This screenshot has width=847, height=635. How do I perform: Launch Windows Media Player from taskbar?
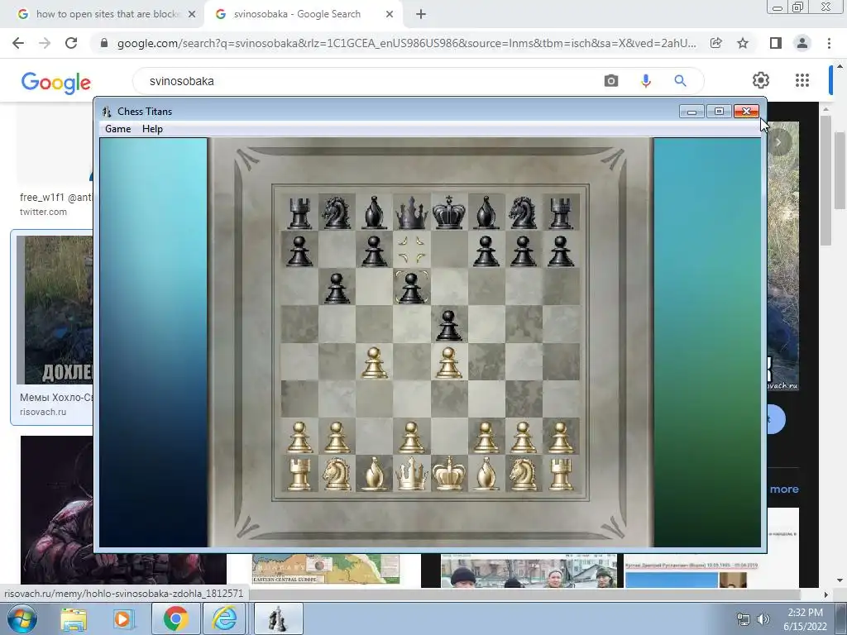tap(122, 618)
